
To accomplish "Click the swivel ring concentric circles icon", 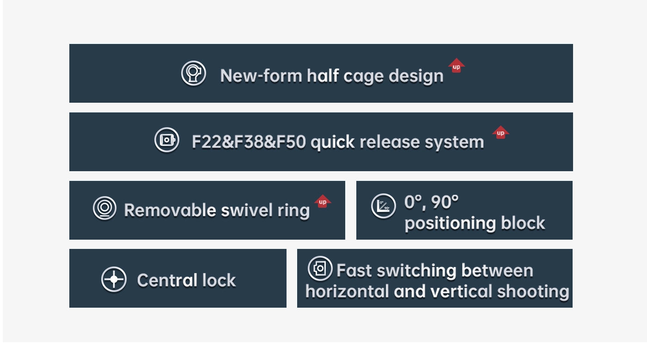I will 104,208.
